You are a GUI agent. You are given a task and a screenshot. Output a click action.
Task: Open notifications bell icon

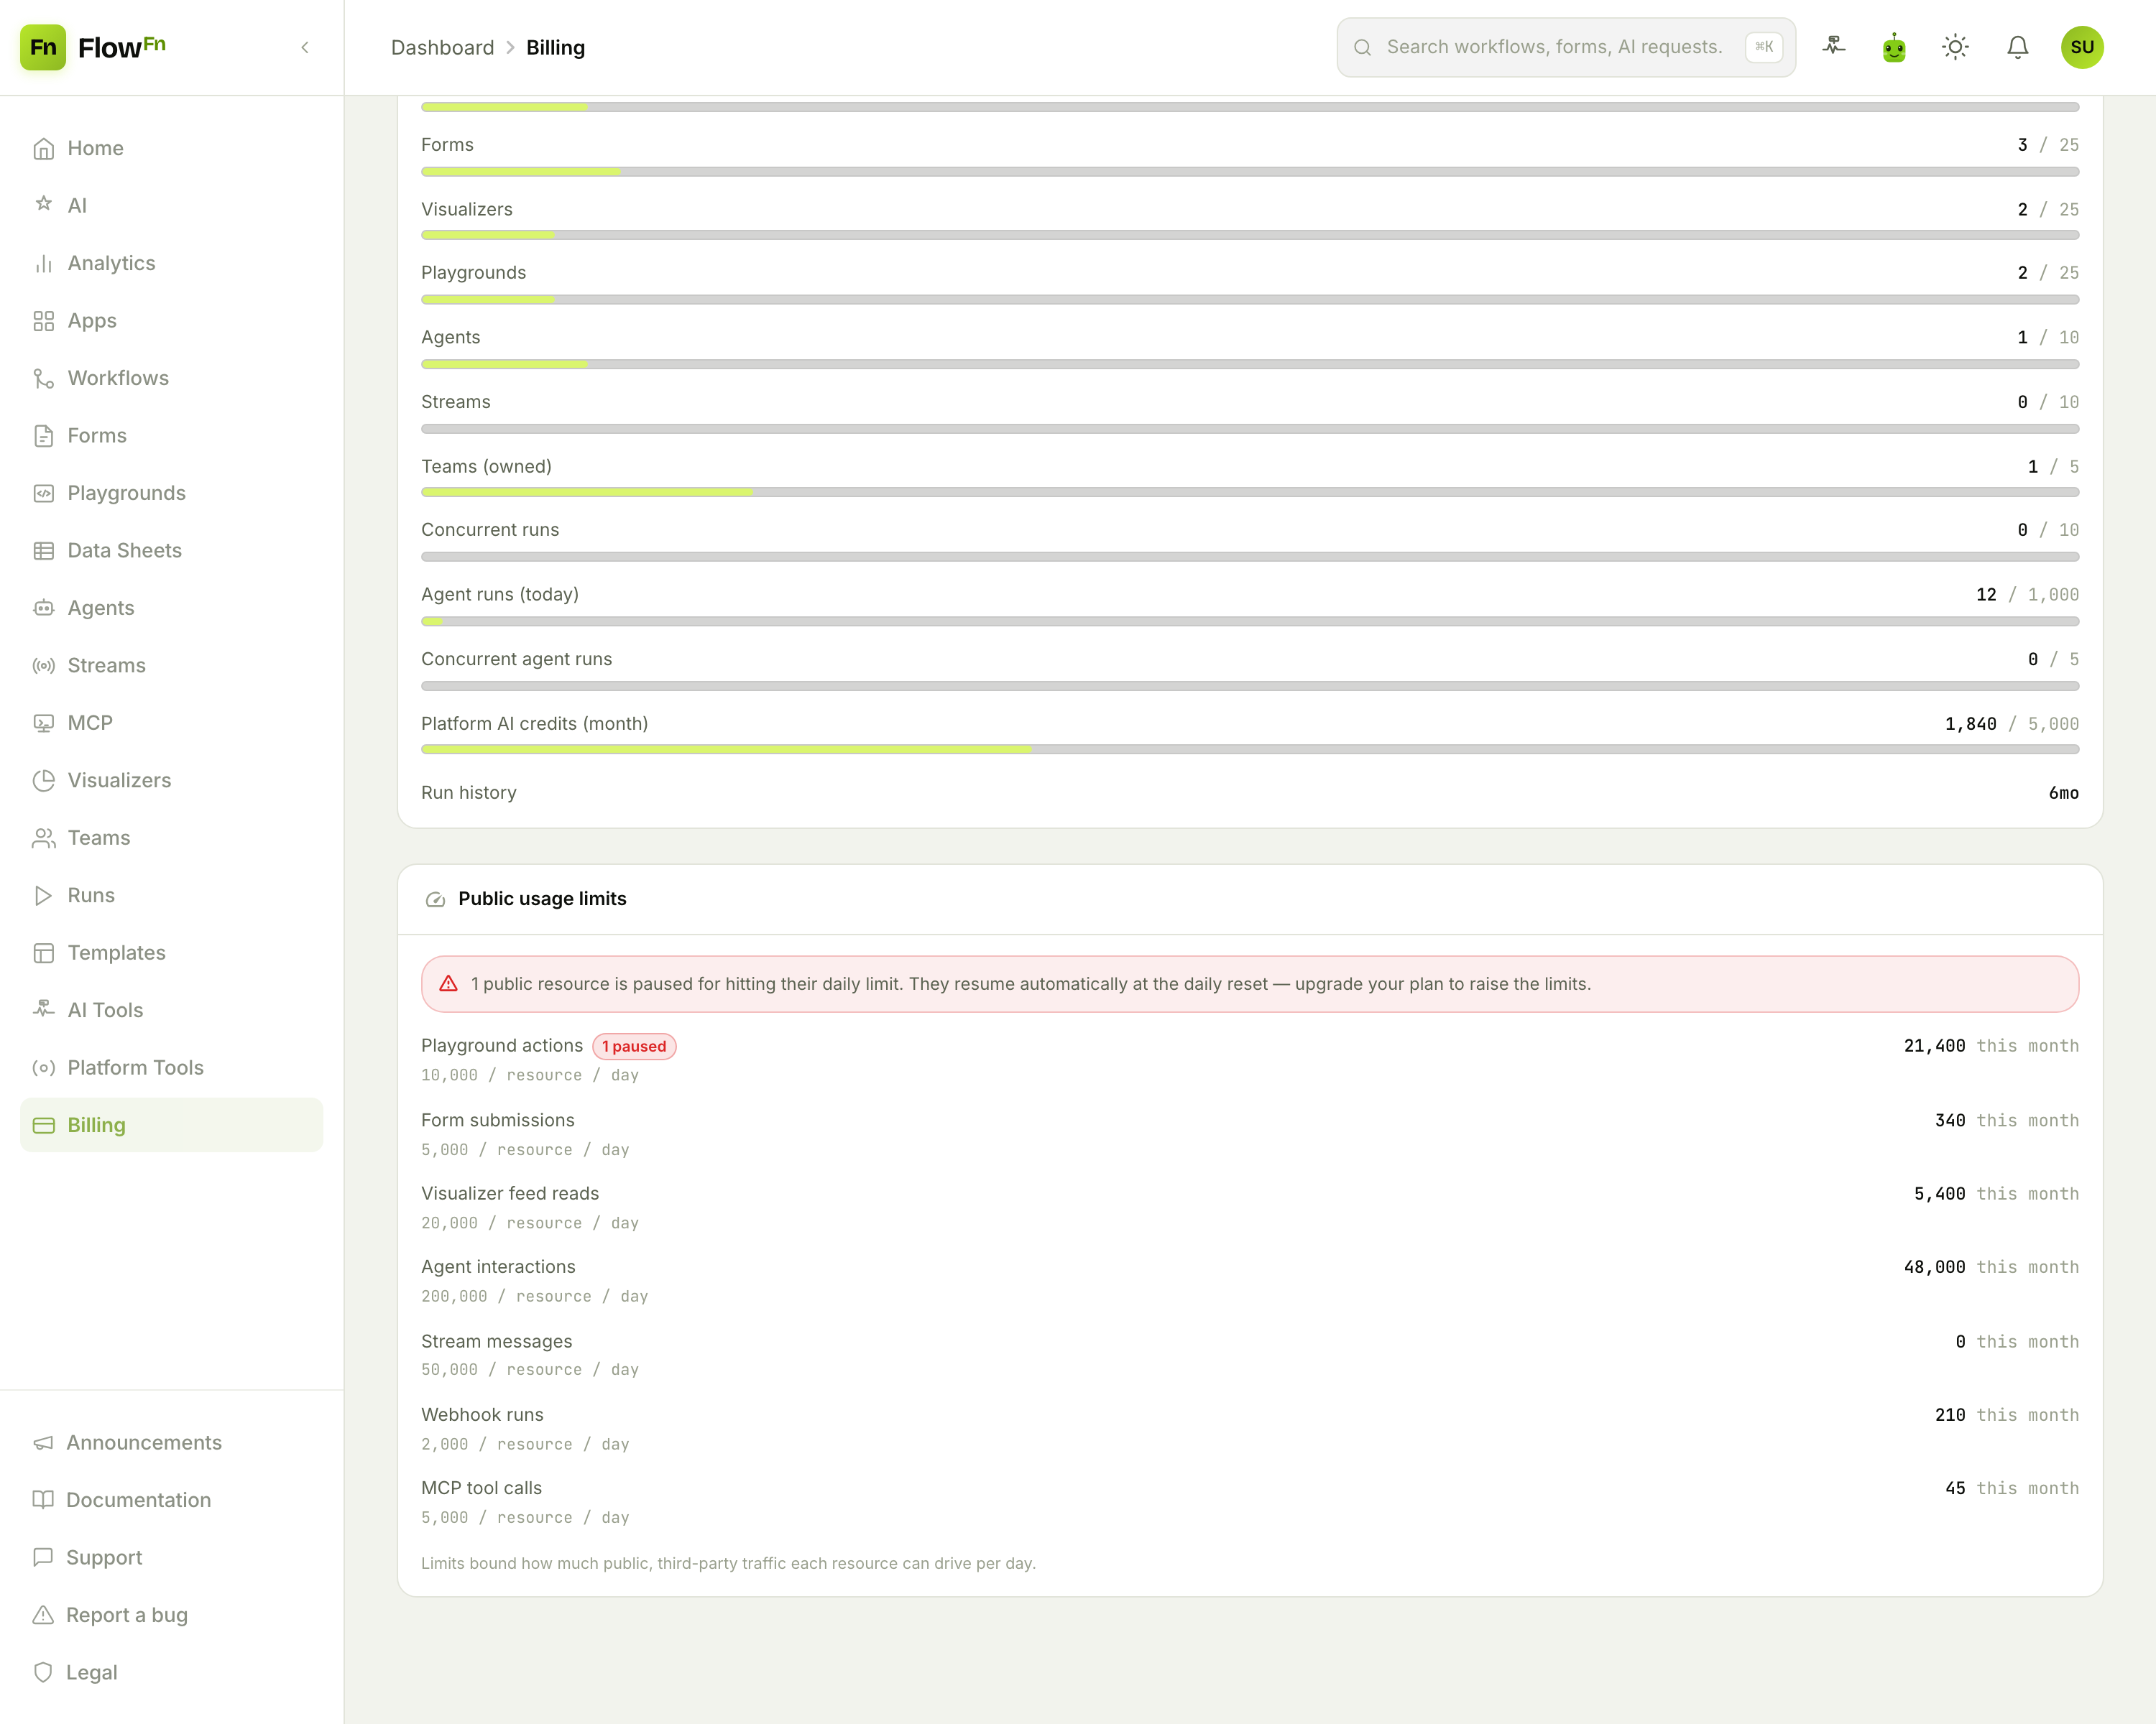[2017, 47]
